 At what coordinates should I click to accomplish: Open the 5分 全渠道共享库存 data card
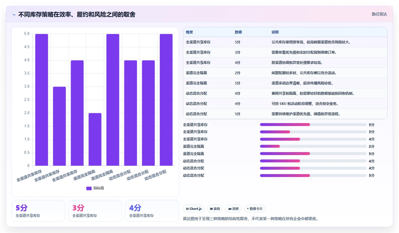coord(38,211)
